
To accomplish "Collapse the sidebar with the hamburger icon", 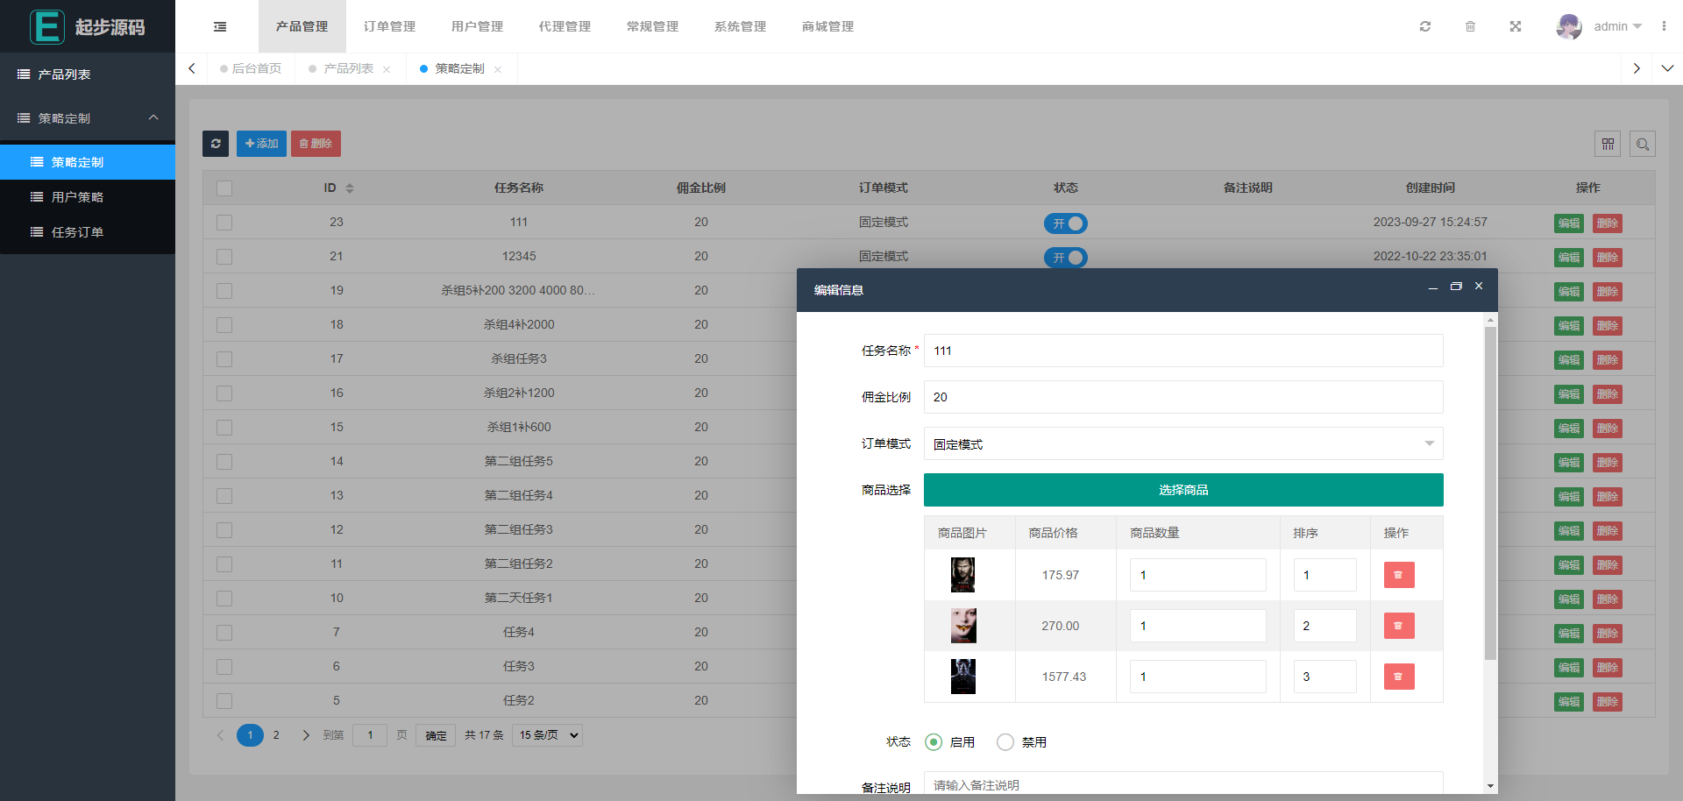I will [220, 26].
